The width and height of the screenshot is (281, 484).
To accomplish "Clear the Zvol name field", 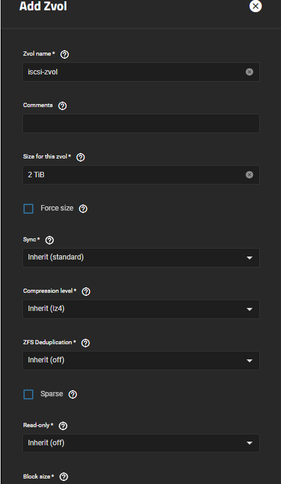I will click(x=249, y=72).
